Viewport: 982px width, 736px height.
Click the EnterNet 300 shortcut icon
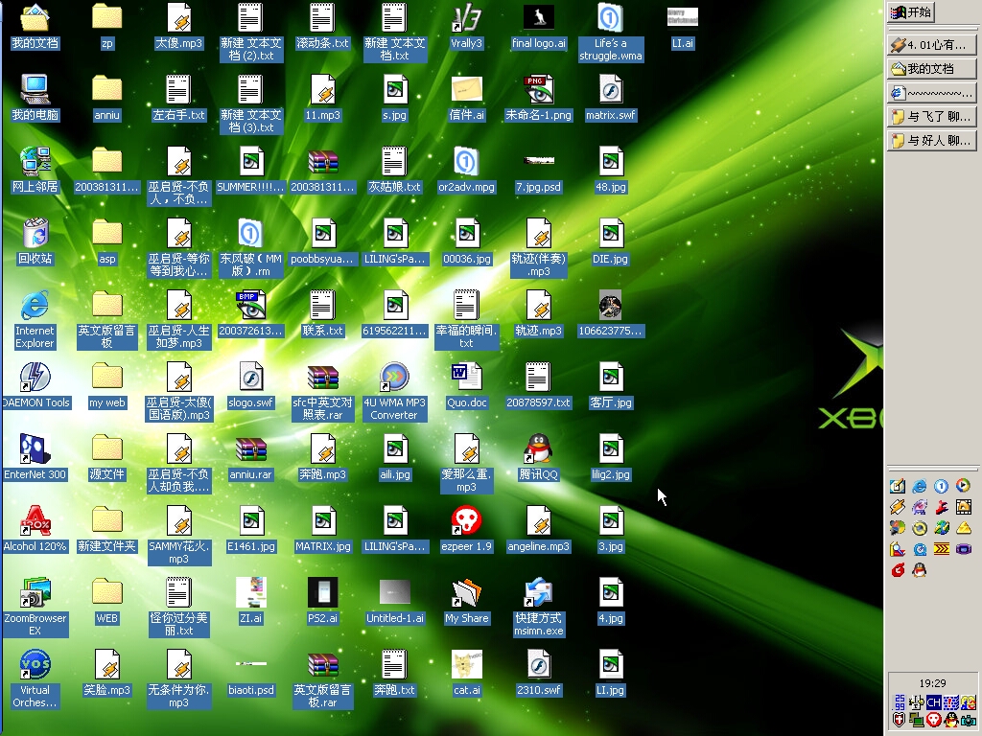[x=35, y=457]
